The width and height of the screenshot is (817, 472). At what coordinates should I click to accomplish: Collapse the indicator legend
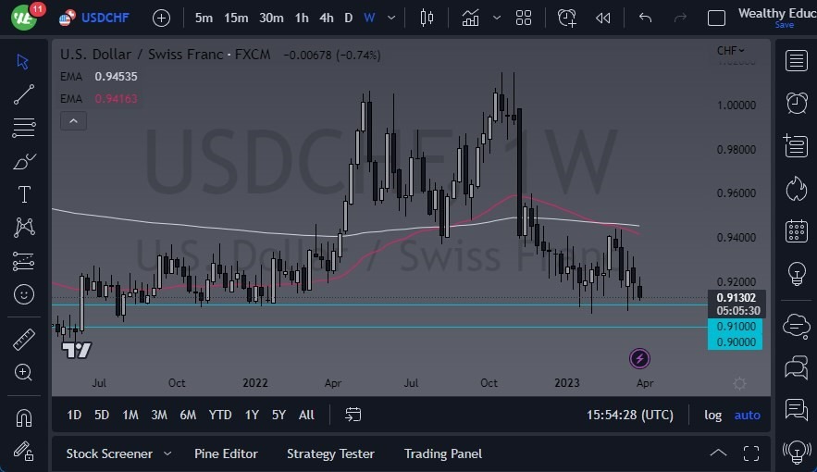point(73,121)
